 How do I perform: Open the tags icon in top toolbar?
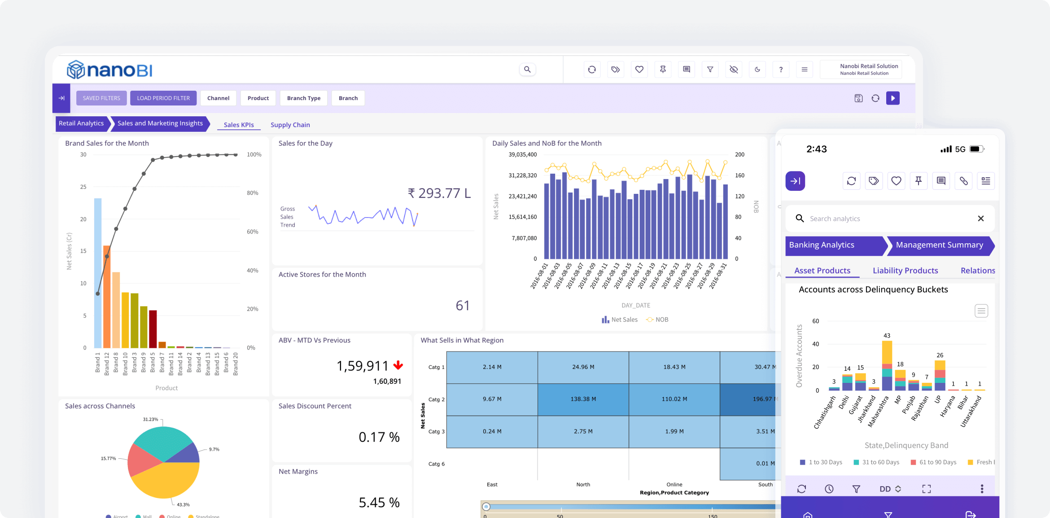point(616,70)
